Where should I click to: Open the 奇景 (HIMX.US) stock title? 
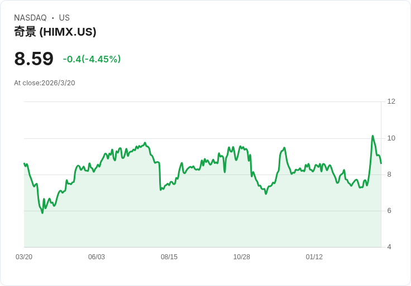(x=55, y=32)
